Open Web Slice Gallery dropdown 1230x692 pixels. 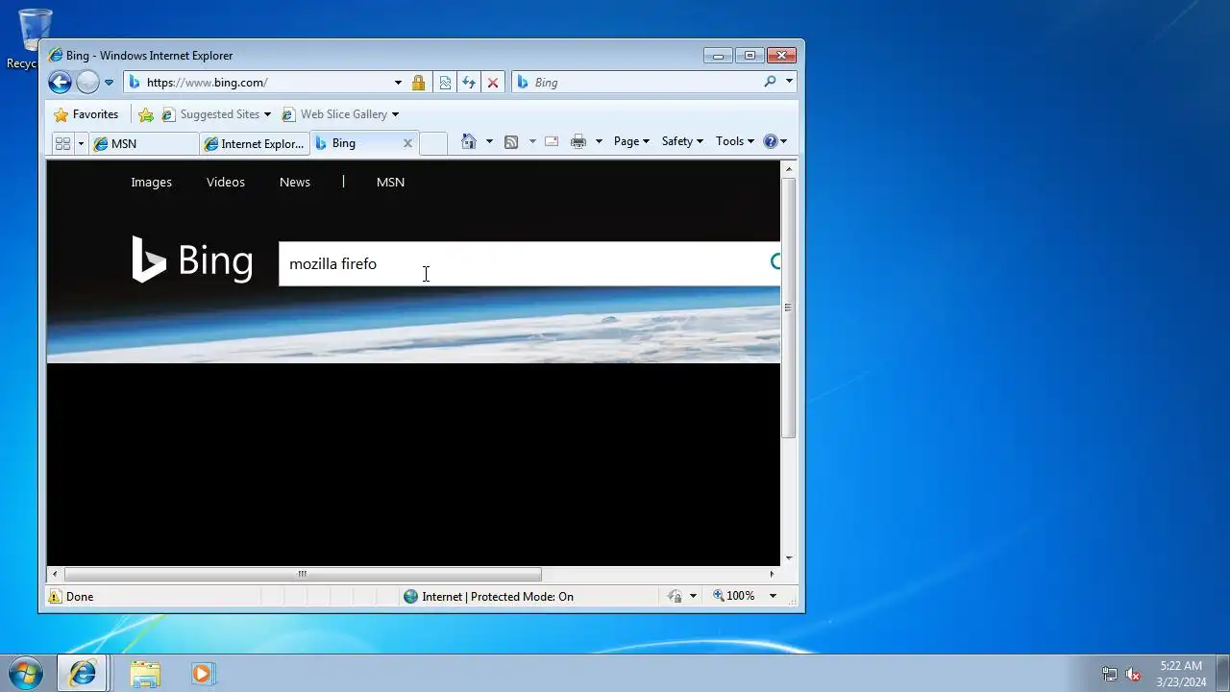click(x=340, y=114)
